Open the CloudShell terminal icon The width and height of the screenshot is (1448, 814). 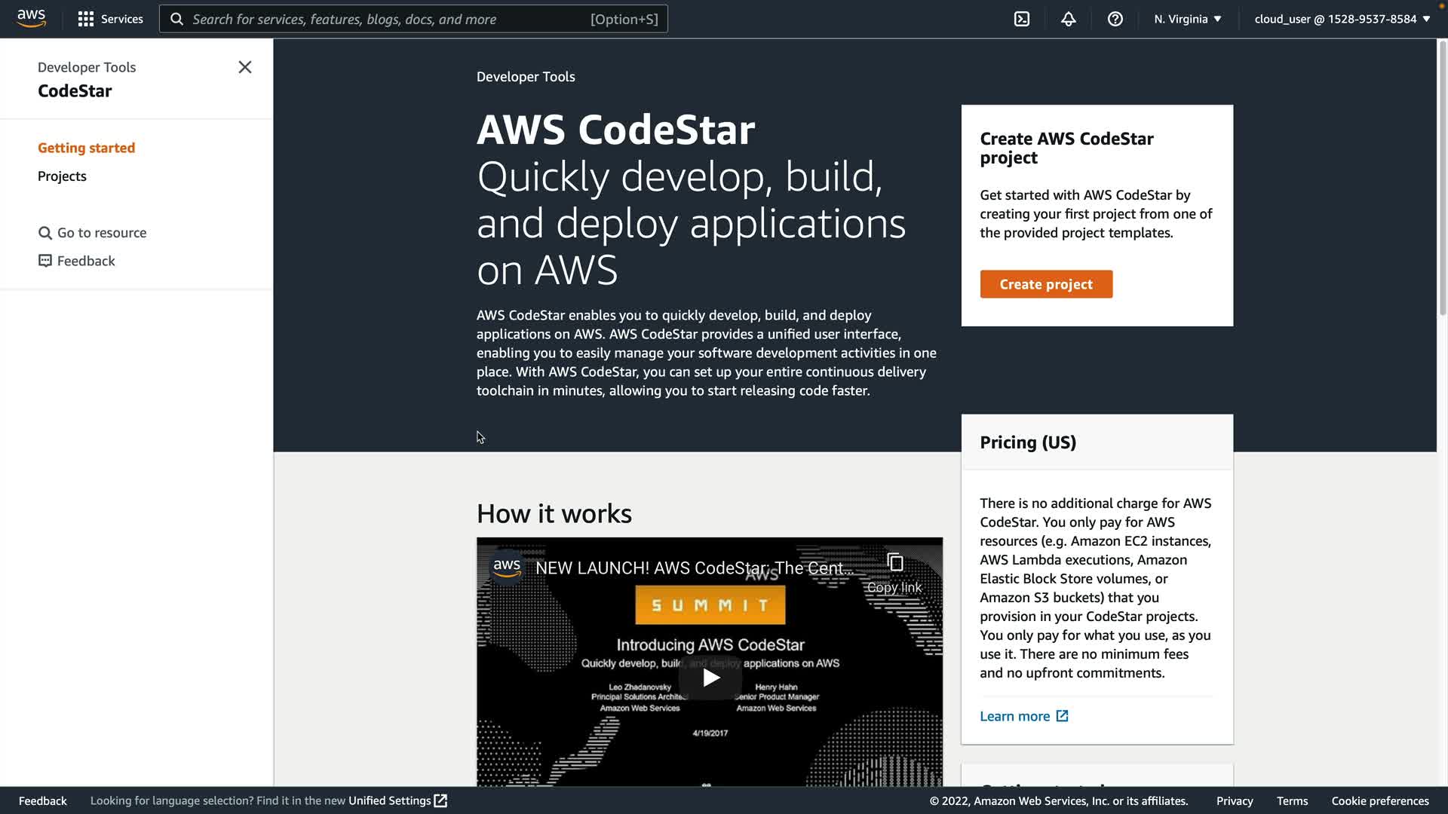pyautogui.click(x=1021, y=19)
